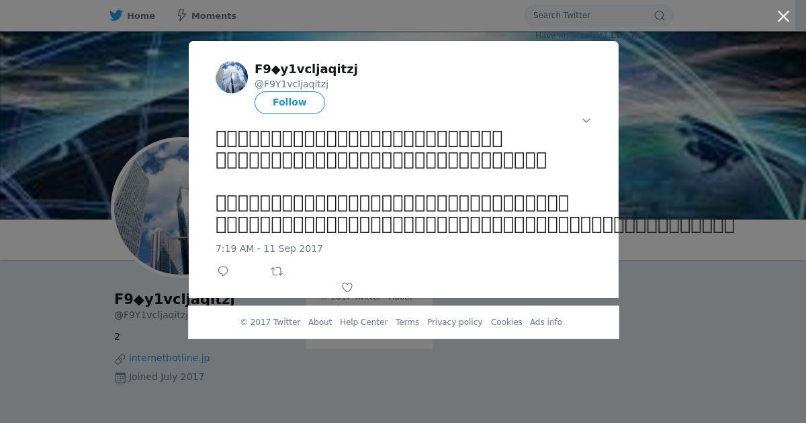Open the Terms footer link
Viewport: 806px width, 423px height.
pyautogui.click(x=407, y=322)
